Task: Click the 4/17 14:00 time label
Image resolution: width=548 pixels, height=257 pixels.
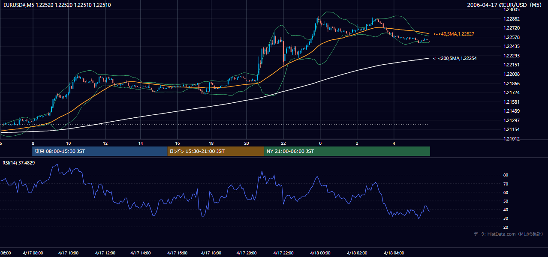Action: 141,253
